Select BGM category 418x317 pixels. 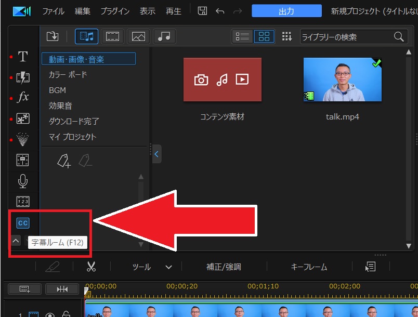tap(57, 90)
